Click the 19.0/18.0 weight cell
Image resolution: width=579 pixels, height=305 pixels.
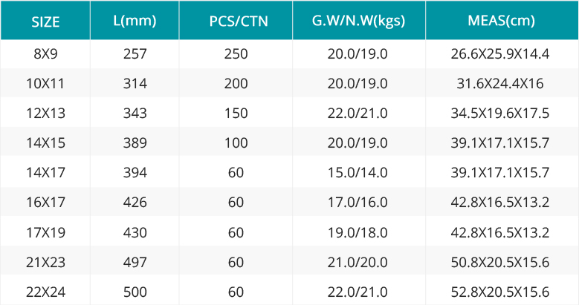(358, 232)
